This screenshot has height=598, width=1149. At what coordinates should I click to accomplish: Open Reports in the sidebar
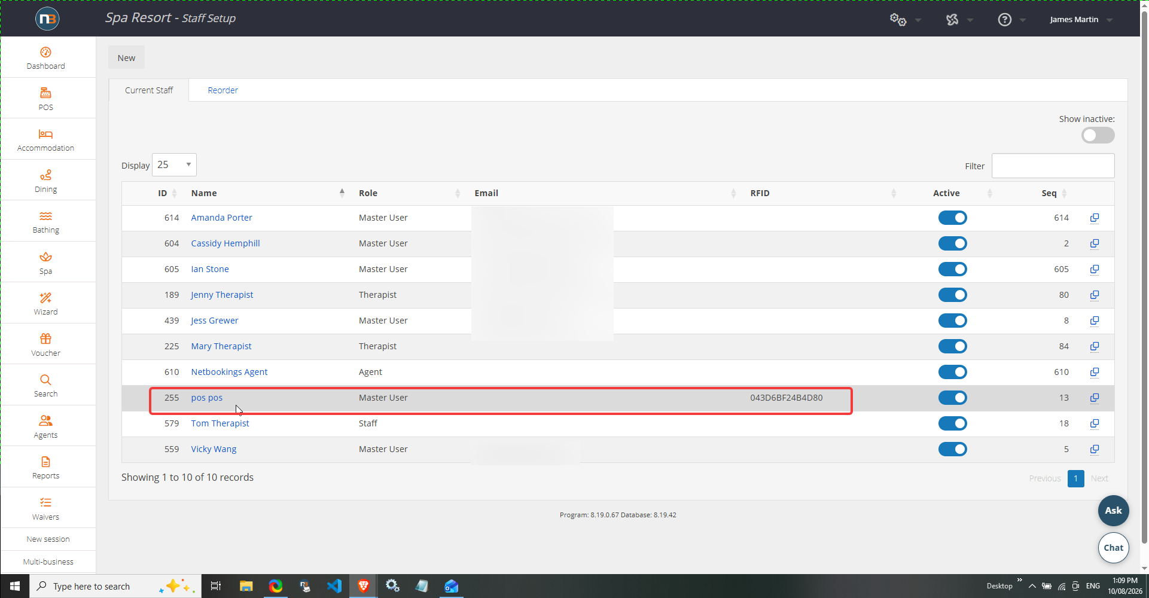click(46, 468)
